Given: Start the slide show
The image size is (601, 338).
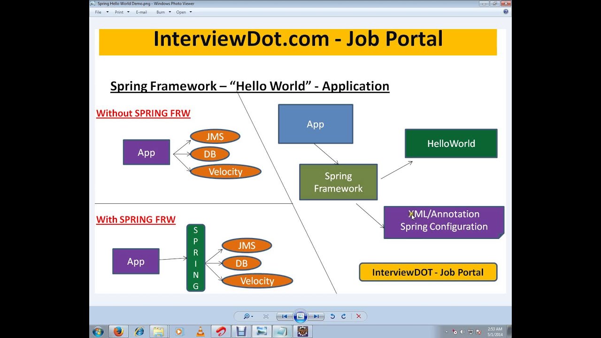Looking at the screenshot, I should pyautogui.click(x=300, y=316).
